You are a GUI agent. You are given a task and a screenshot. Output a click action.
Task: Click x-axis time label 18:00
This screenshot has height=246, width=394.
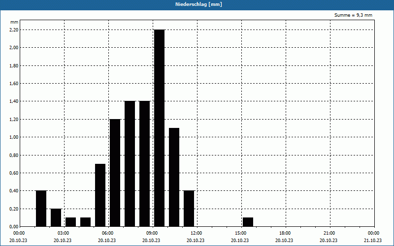pos(286,233)
